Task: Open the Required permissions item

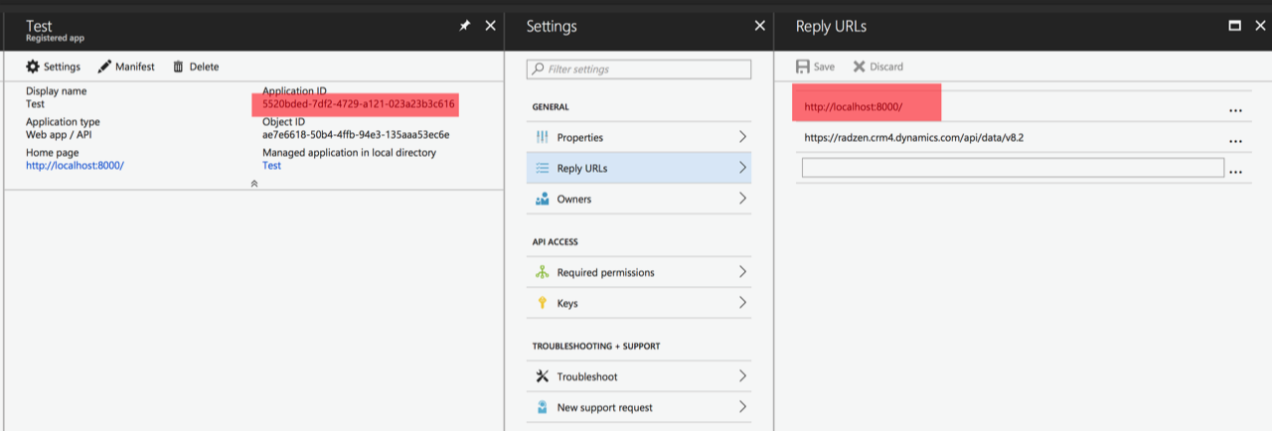Action: pos(639,272)
